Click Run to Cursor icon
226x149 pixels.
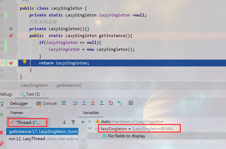[120, 103]
